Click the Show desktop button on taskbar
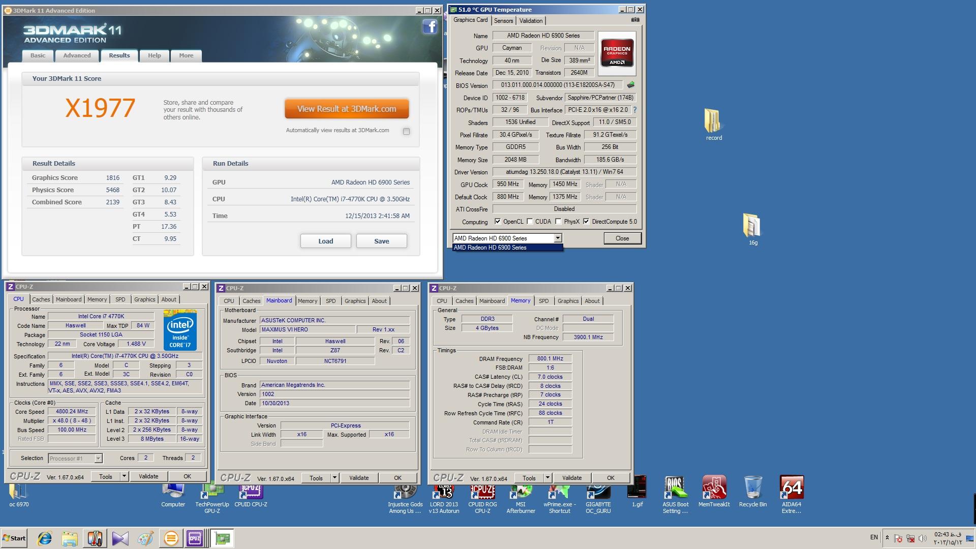The image size is (976, 549). point(970,538)
